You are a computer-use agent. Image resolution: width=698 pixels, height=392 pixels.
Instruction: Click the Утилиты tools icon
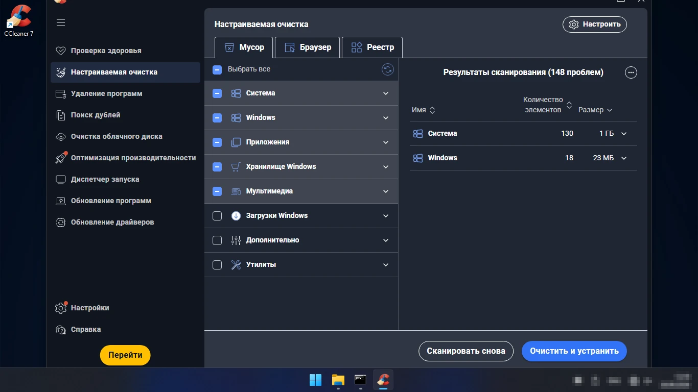[x=236, y=264]
